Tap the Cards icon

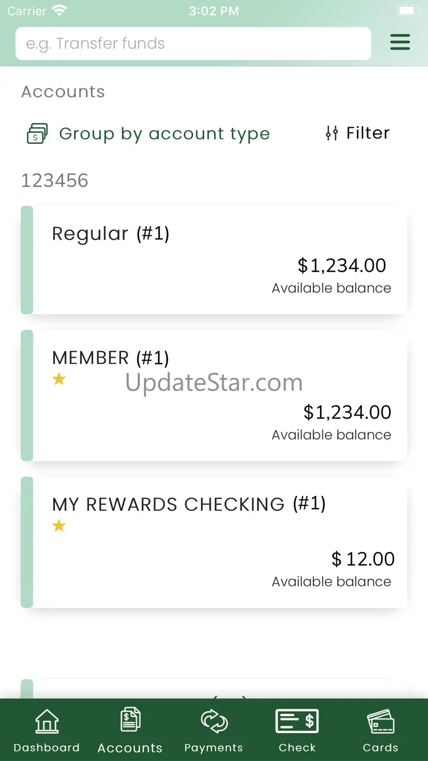(x=380, y=720)
